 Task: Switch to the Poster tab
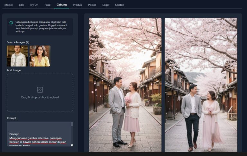(92, 5)
